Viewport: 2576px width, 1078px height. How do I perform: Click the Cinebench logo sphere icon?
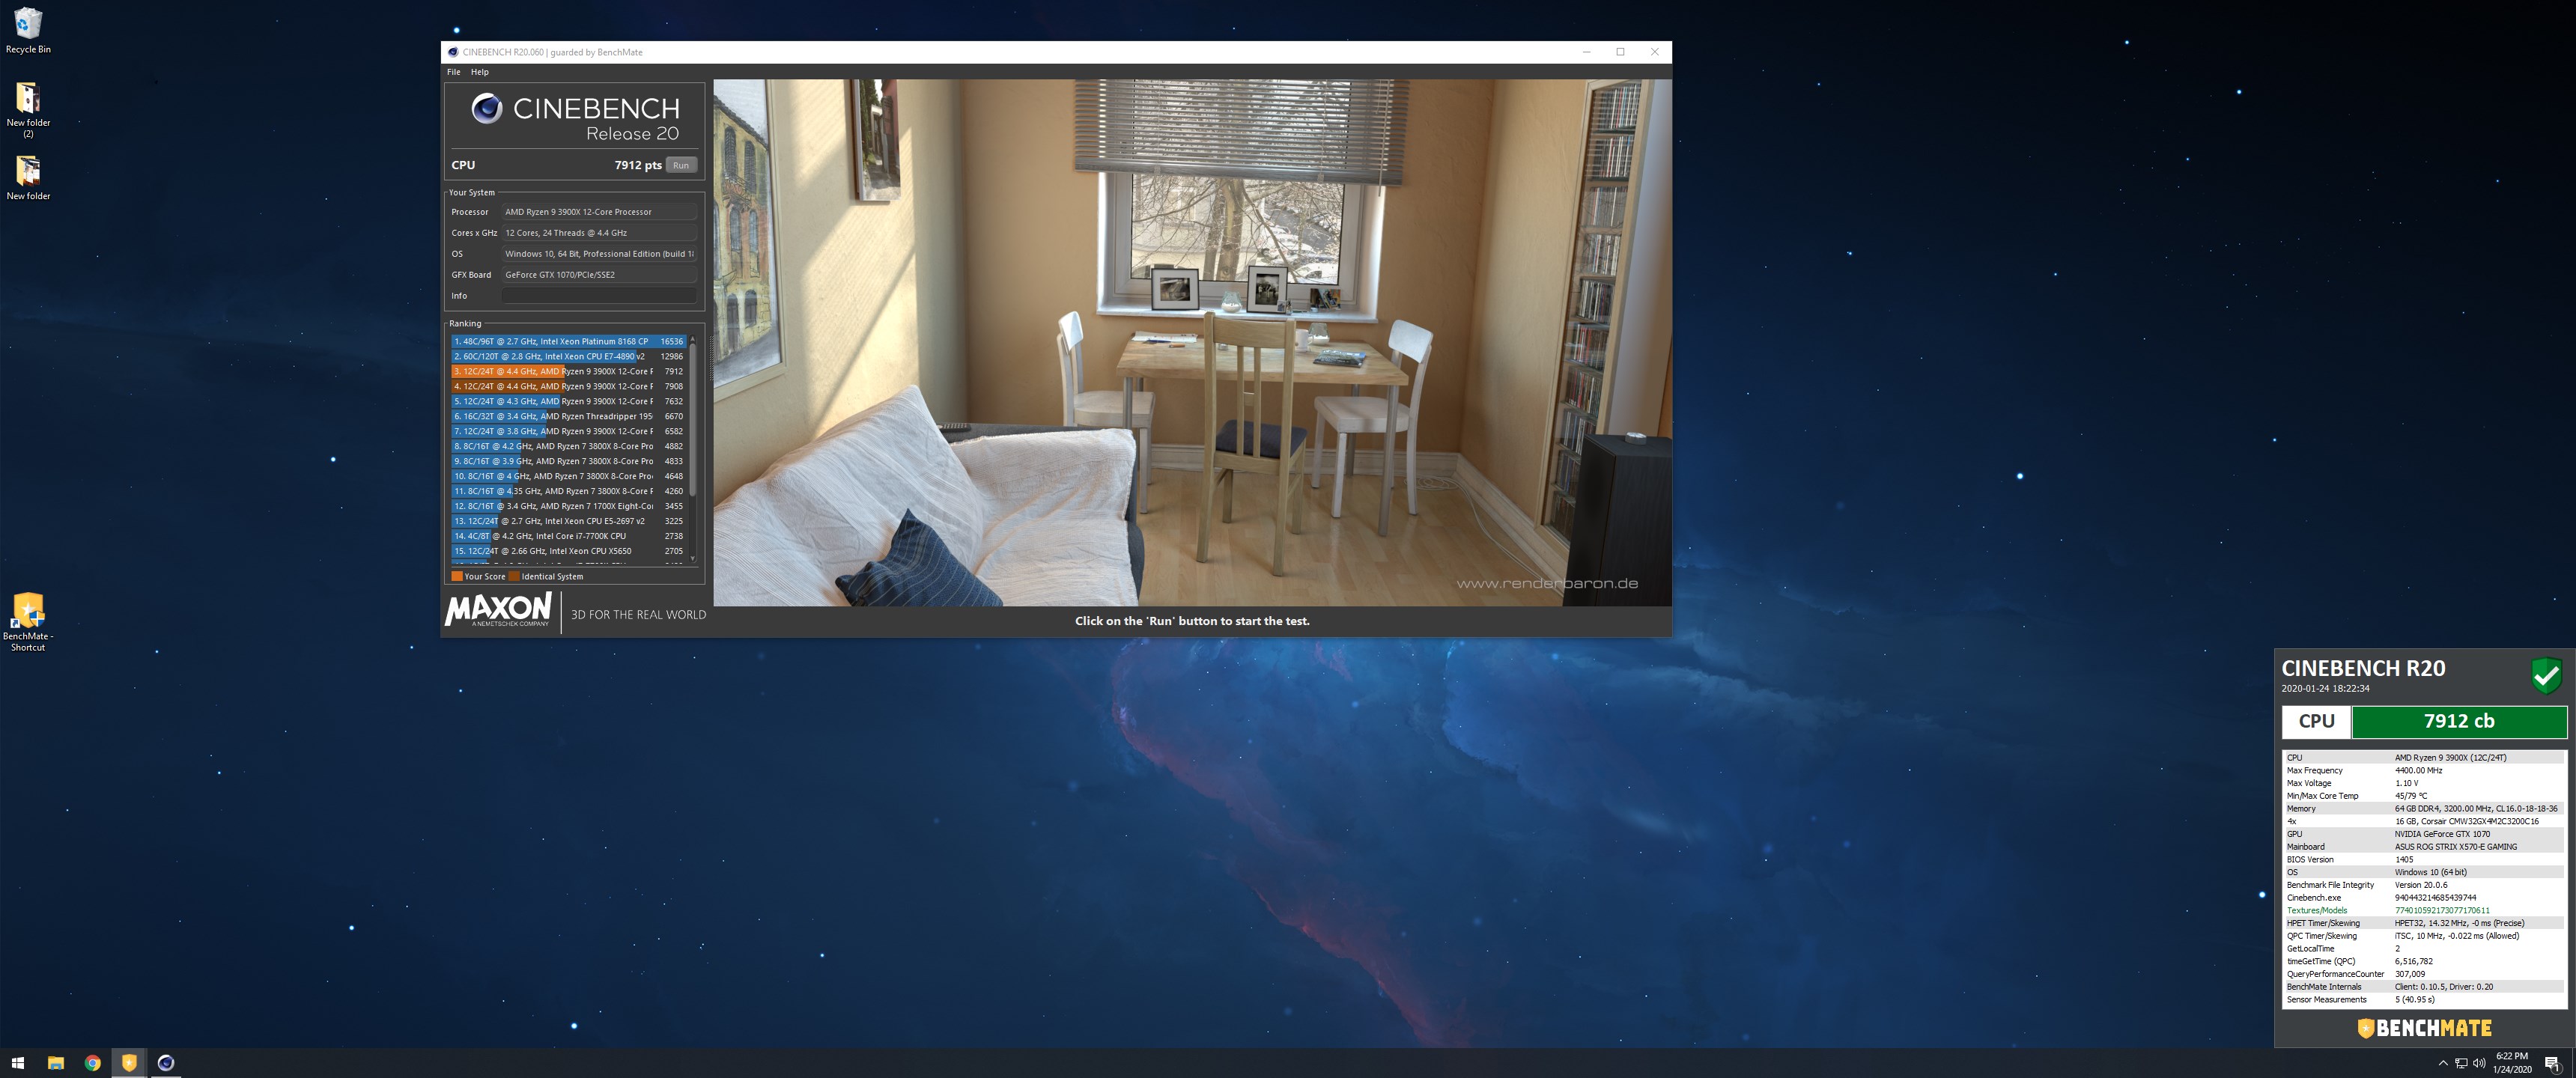click(487, 108)
